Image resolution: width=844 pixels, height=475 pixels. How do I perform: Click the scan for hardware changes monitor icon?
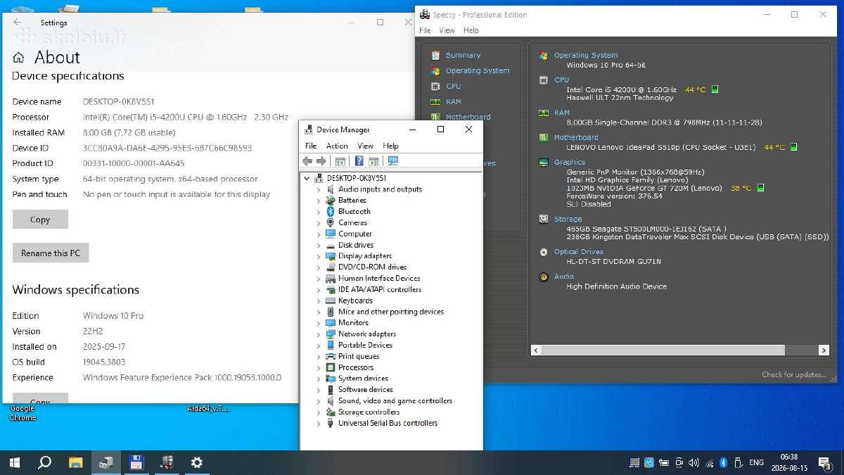(393, 161)
